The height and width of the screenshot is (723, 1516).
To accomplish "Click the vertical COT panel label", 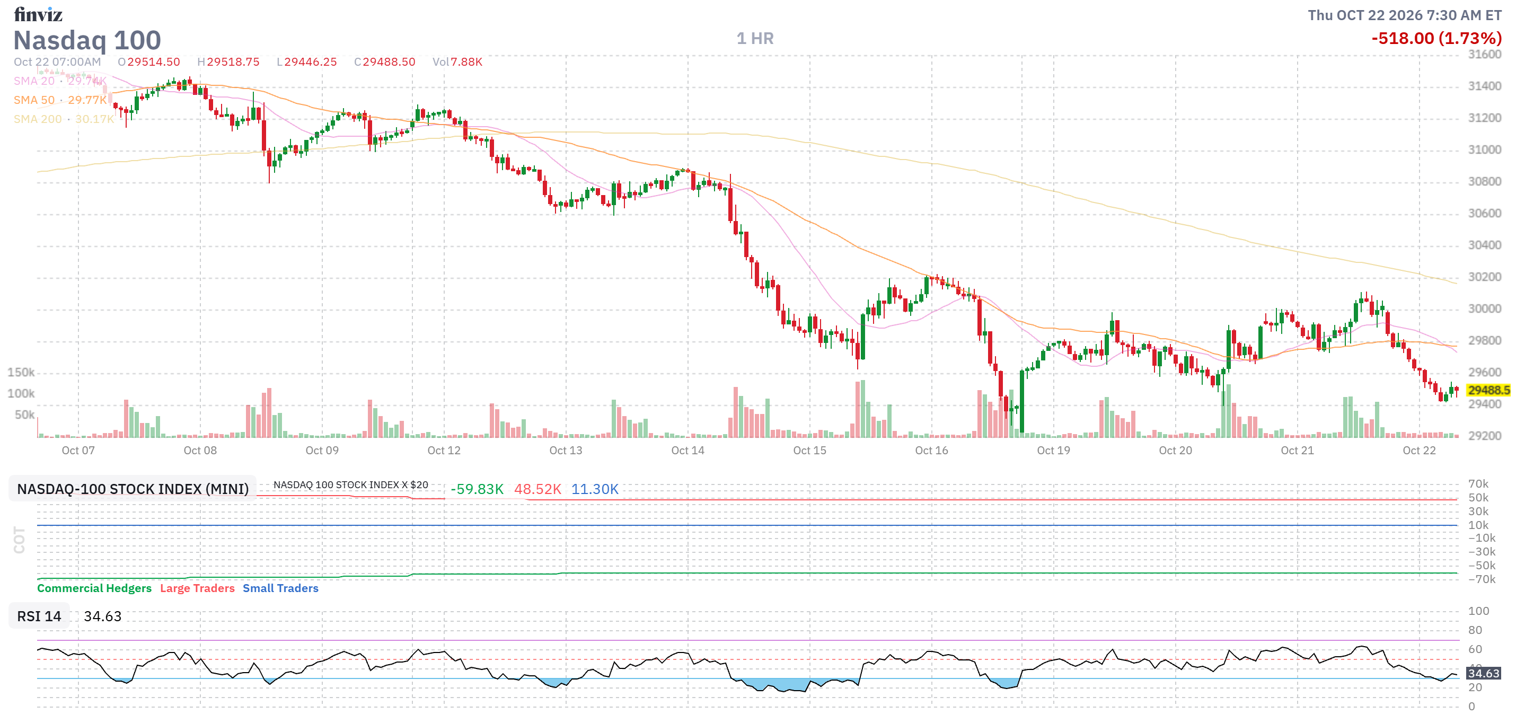I will point(20,540).
